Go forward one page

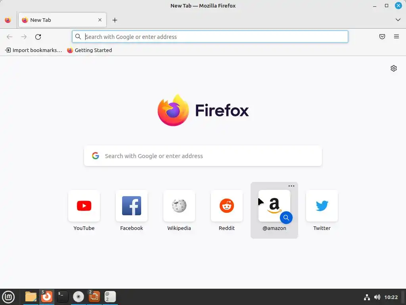[24, 37]
